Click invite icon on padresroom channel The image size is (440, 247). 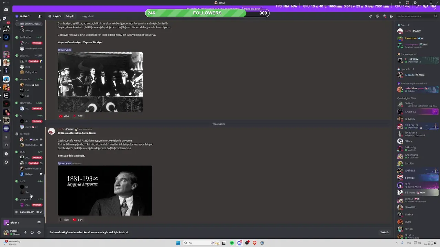point(41,212)
